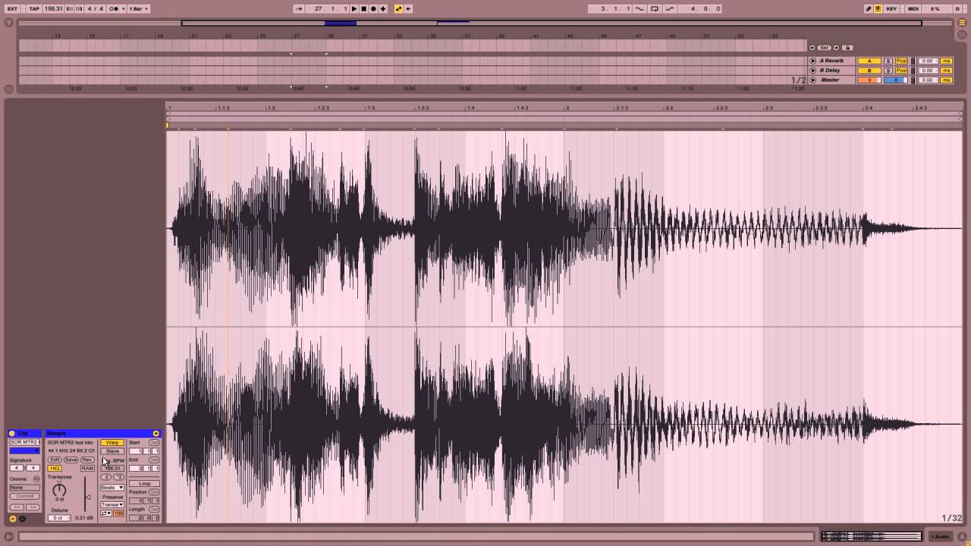The image size is (971, 546).
Task: Toggle the Follow arrow button
Action: (x=299, y=9)
